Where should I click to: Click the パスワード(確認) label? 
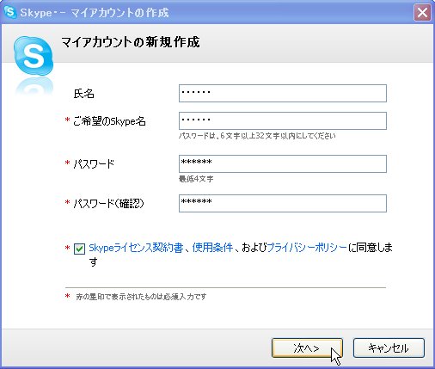point(108,204)
